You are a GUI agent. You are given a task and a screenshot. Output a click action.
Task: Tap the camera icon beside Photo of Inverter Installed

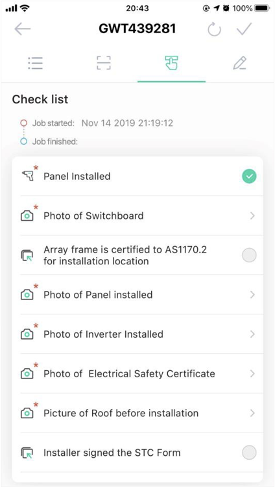27,334
